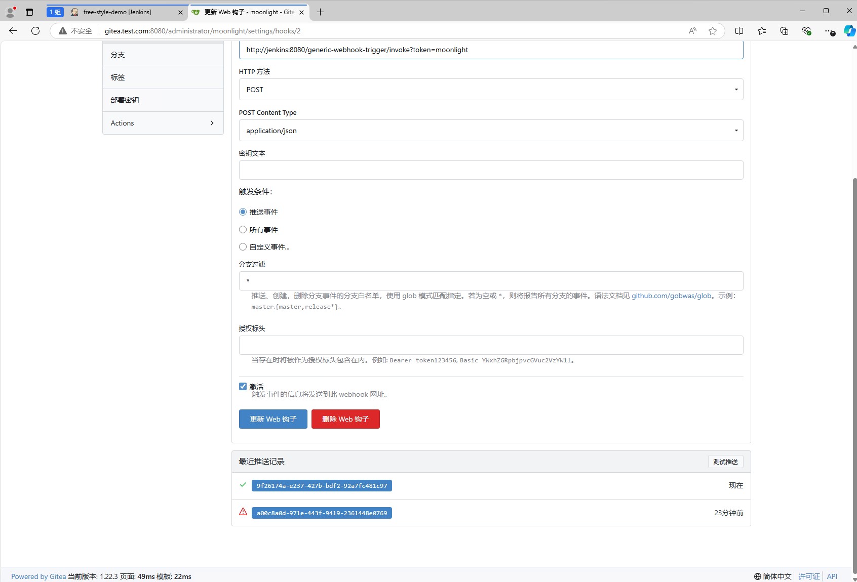Open the favorites list icon

coord(762,31)
